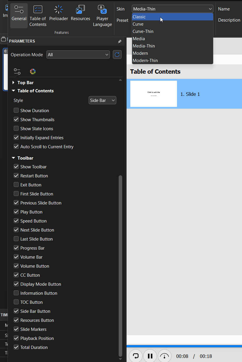Open the Operation Mode dropdown
The width and height of the screenshot is (242, 362).
[x=78, y=54]
